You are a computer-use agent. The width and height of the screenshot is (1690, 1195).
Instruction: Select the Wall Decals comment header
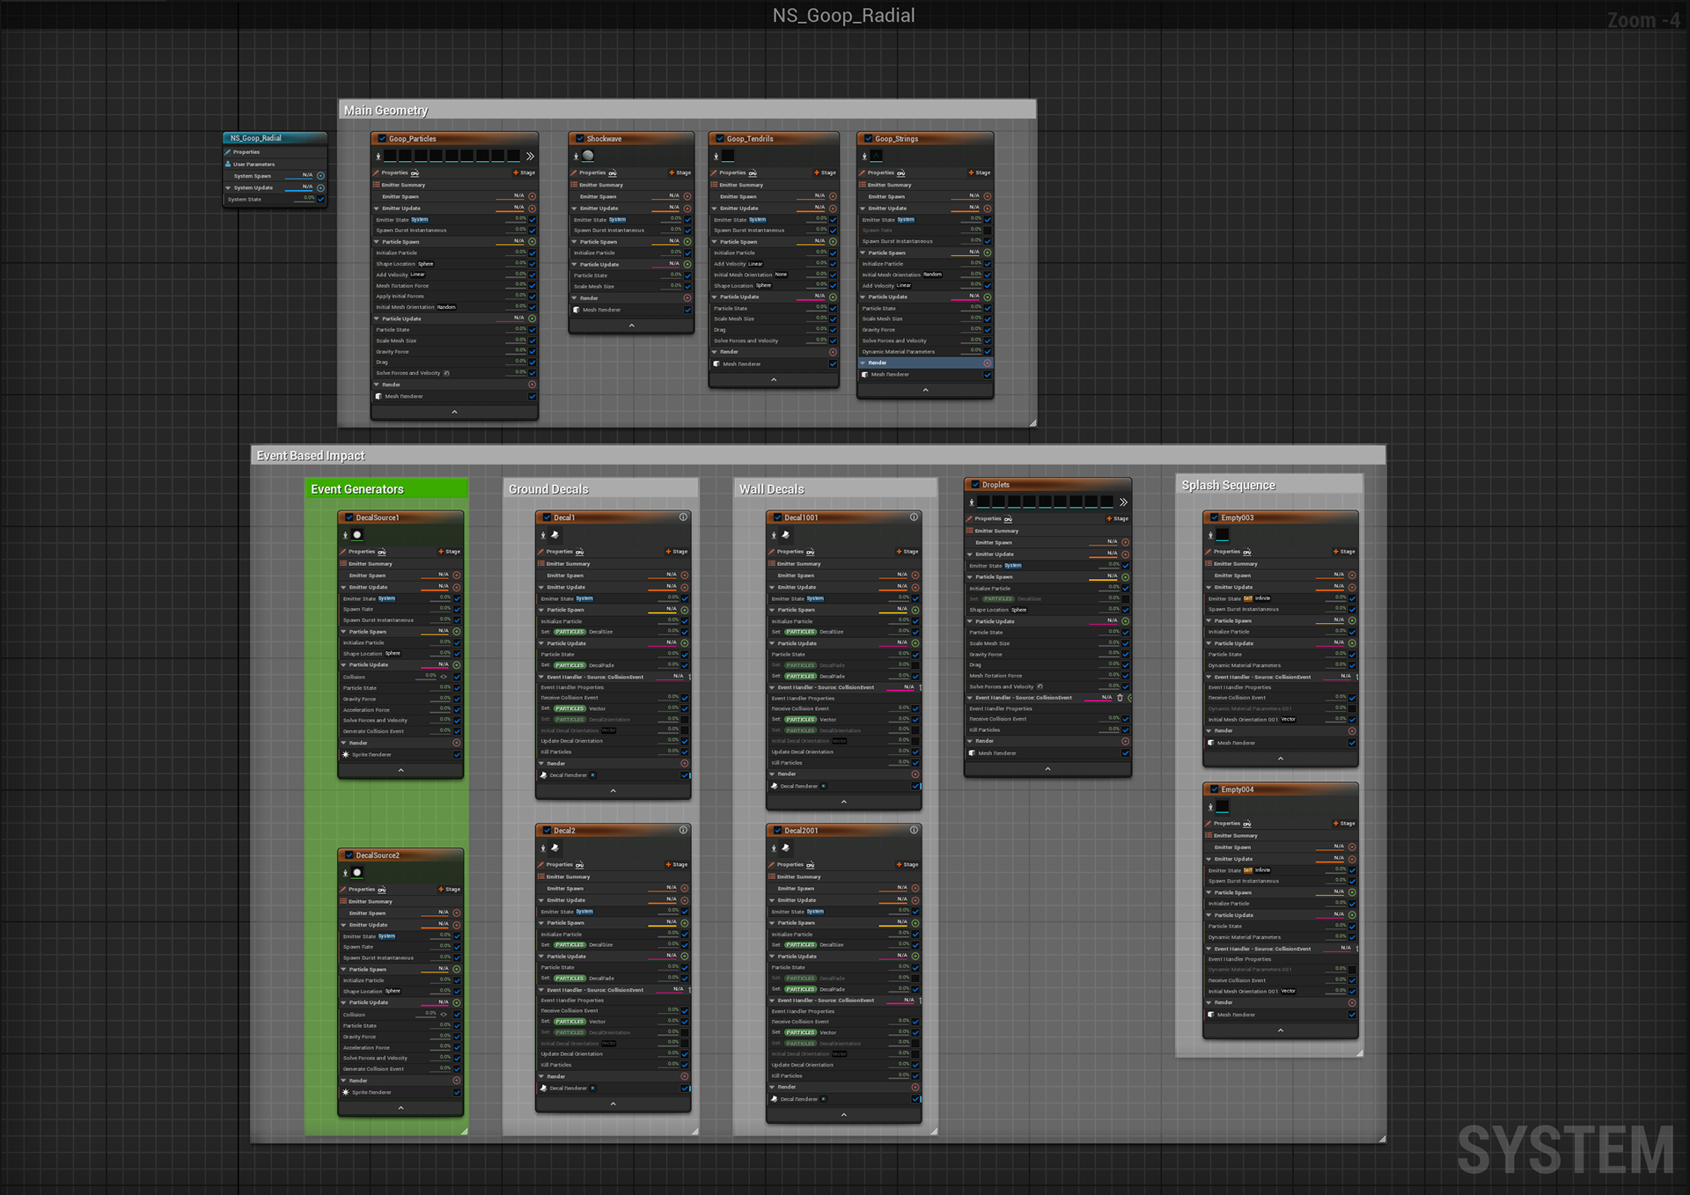(x=835, y=488)
